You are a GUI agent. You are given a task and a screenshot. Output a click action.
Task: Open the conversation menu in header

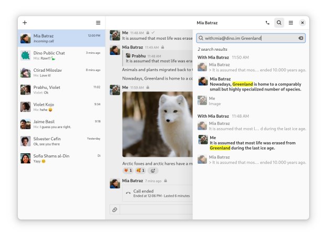[291, 23]
